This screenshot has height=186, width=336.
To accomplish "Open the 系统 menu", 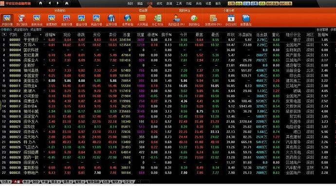I will (199, 3).
